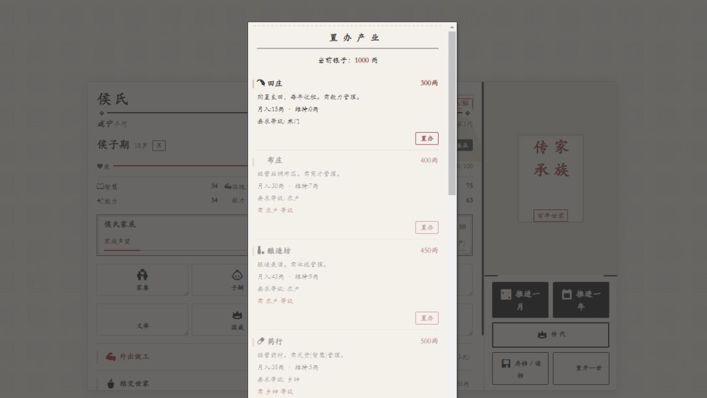Viewport: 707px width, 398px height.
Task: Click the floppy disk icon on 存档
Action: click(x=506, y=363)
